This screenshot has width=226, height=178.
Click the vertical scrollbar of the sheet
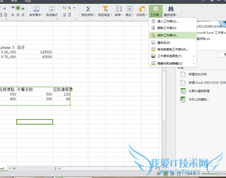[164, 96]
